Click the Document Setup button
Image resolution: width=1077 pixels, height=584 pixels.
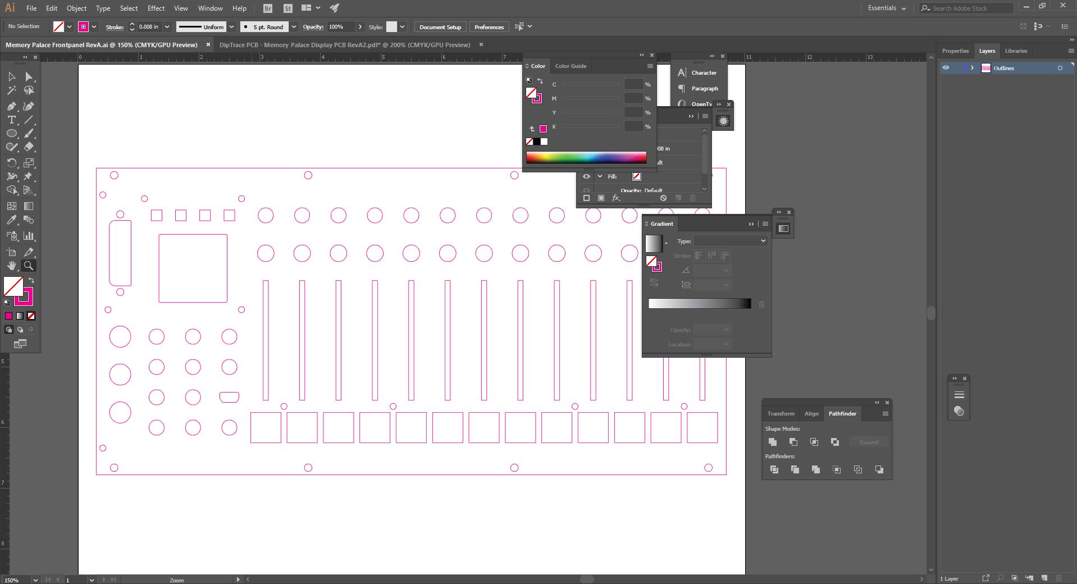(440, 27)
